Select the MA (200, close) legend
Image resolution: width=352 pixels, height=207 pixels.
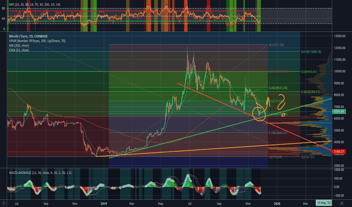coord(19,46)
